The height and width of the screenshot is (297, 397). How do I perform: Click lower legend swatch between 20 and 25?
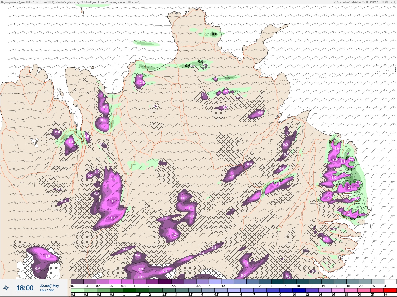(x=364, y=291)
